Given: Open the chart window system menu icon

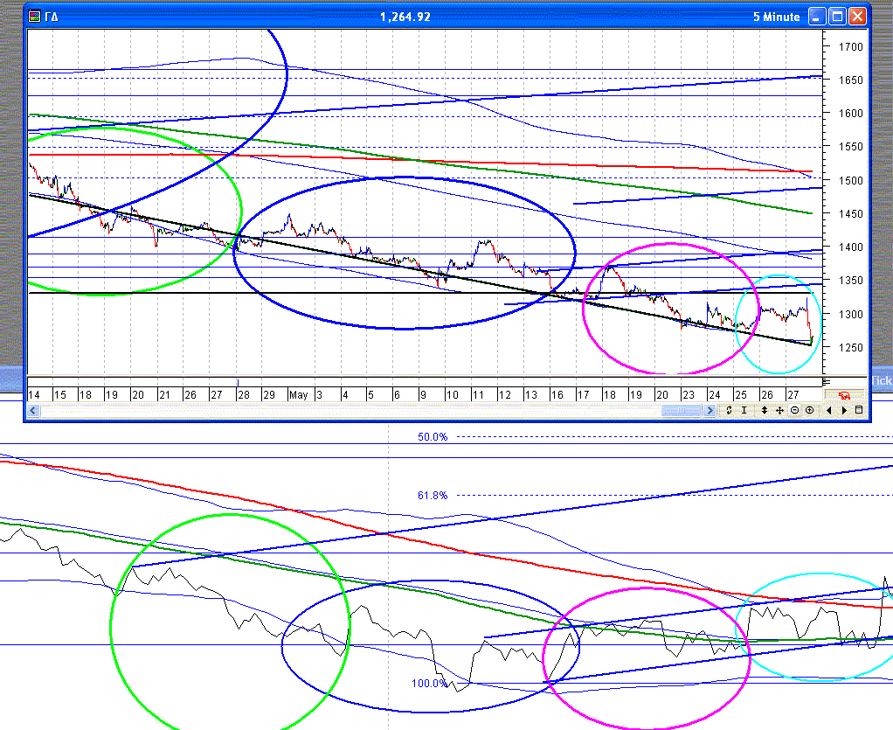Looking at the screenshot, I should point(34,16).
